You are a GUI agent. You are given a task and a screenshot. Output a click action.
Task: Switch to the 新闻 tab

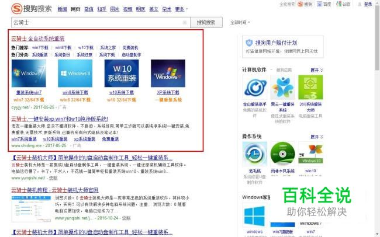pyautogui.click(x=63, y=9)
